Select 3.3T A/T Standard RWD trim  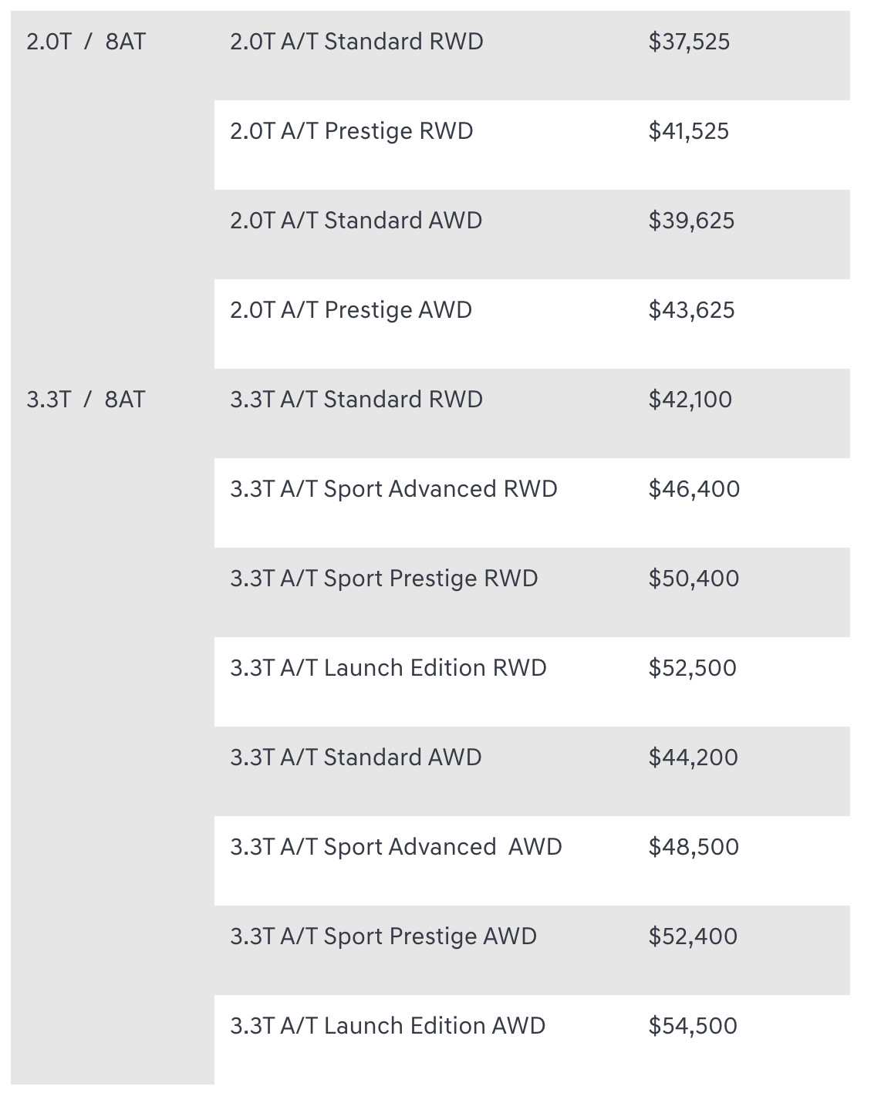(356, 400)
